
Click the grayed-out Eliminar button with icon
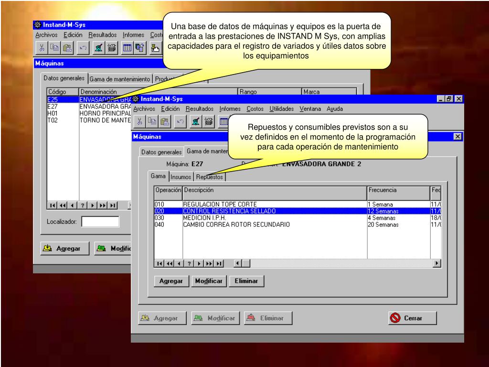click(x=268, y=318)
